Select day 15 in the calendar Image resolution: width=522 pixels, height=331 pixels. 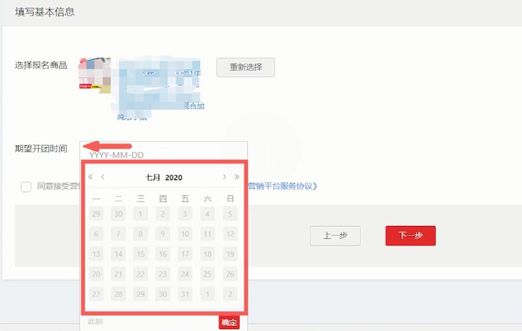click(141, 254)
